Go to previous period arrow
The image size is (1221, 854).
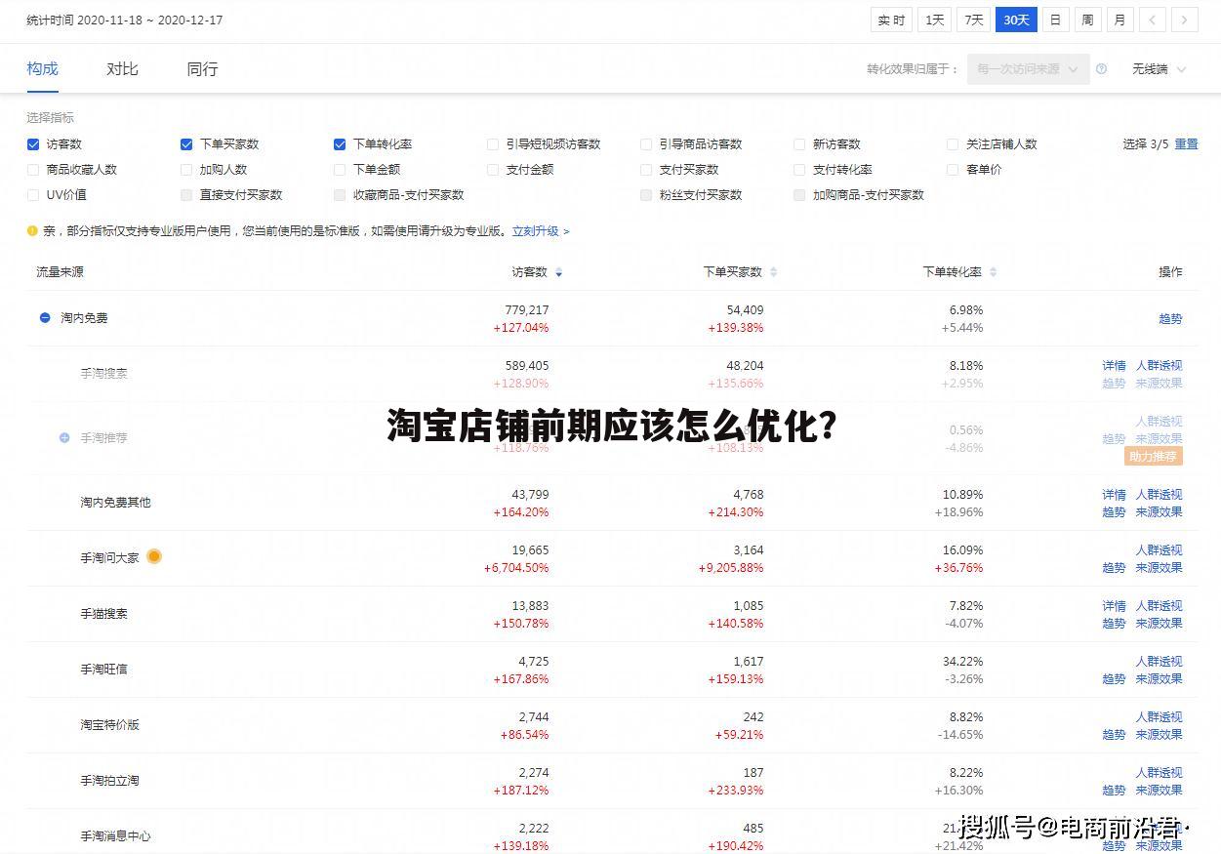tap(1153, 20)
